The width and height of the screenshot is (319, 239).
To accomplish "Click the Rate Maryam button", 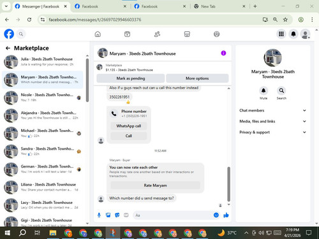I will coord(155,185).
